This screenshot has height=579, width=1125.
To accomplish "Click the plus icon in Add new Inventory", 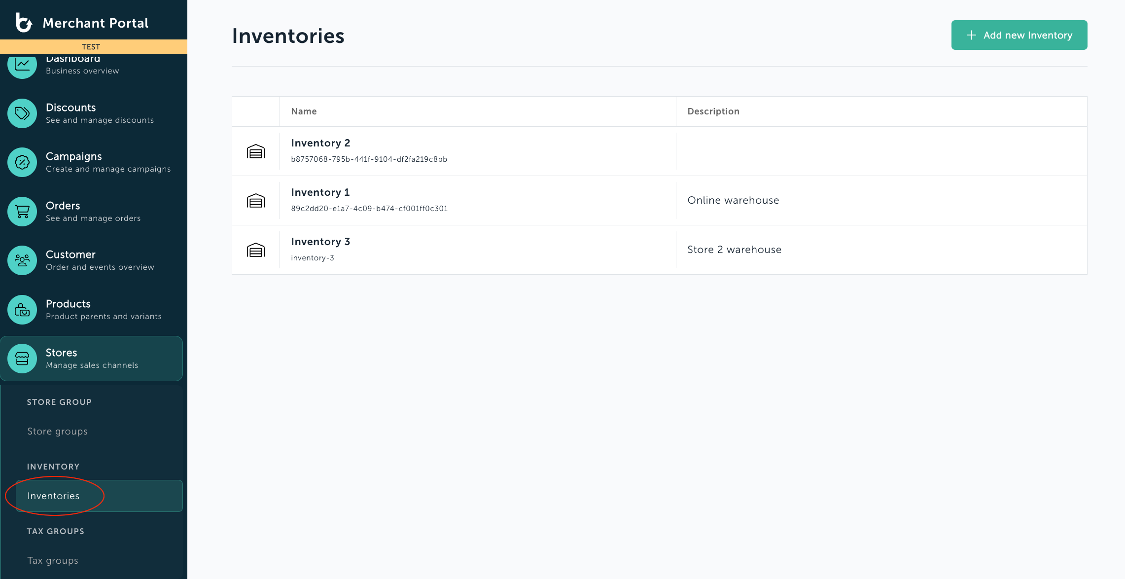I will [x=971, y=35].
